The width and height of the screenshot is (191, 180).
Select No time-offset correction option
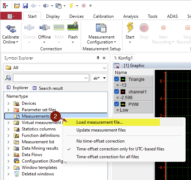click(124, 141)
